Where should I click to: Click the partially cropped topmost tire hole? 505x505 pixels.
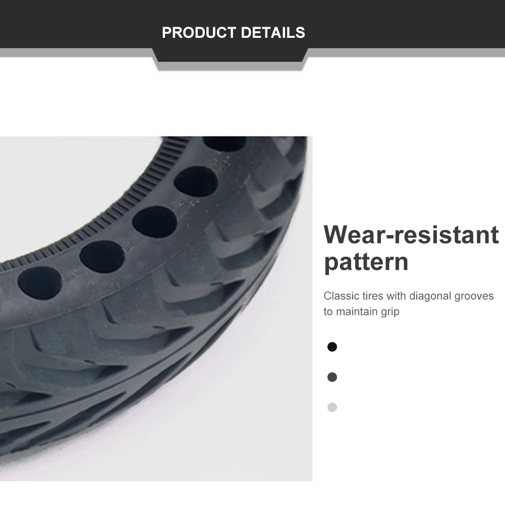click(225, 144)
